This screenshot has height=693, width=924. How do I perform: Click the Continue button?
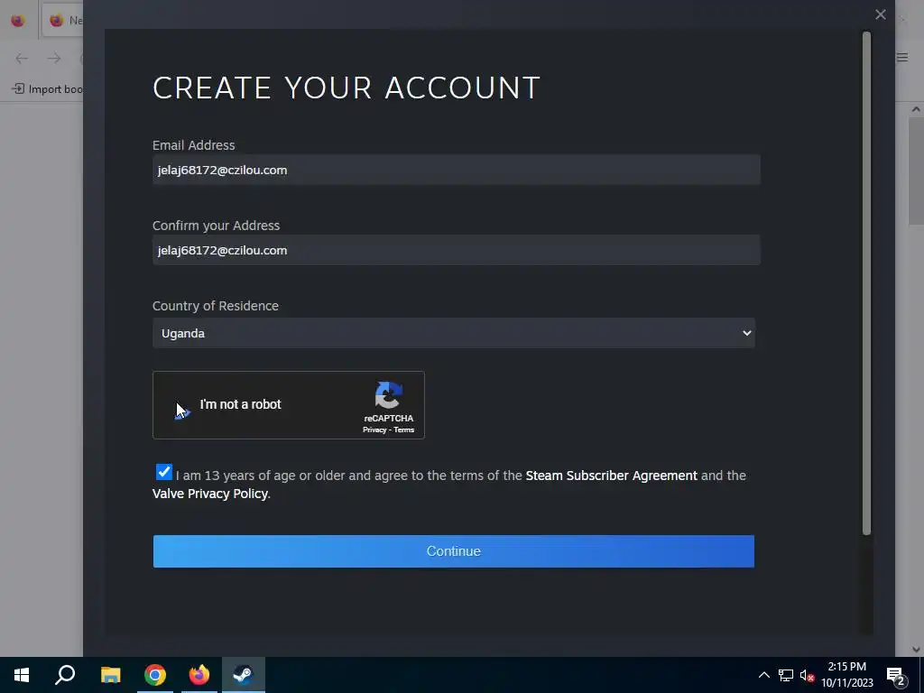tap(453, 551)
